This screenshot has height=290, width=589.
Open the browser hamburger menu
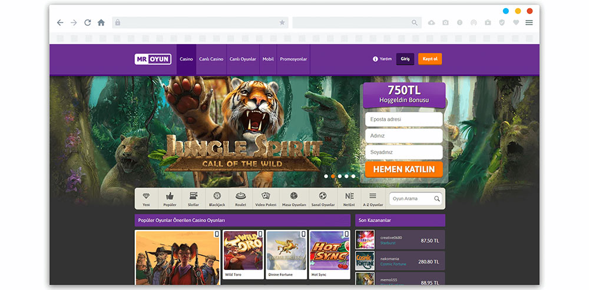(529, 22)
